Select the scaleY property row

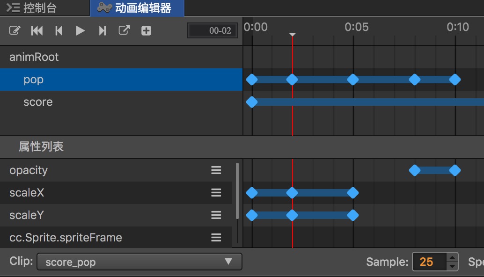click(116, 215)
